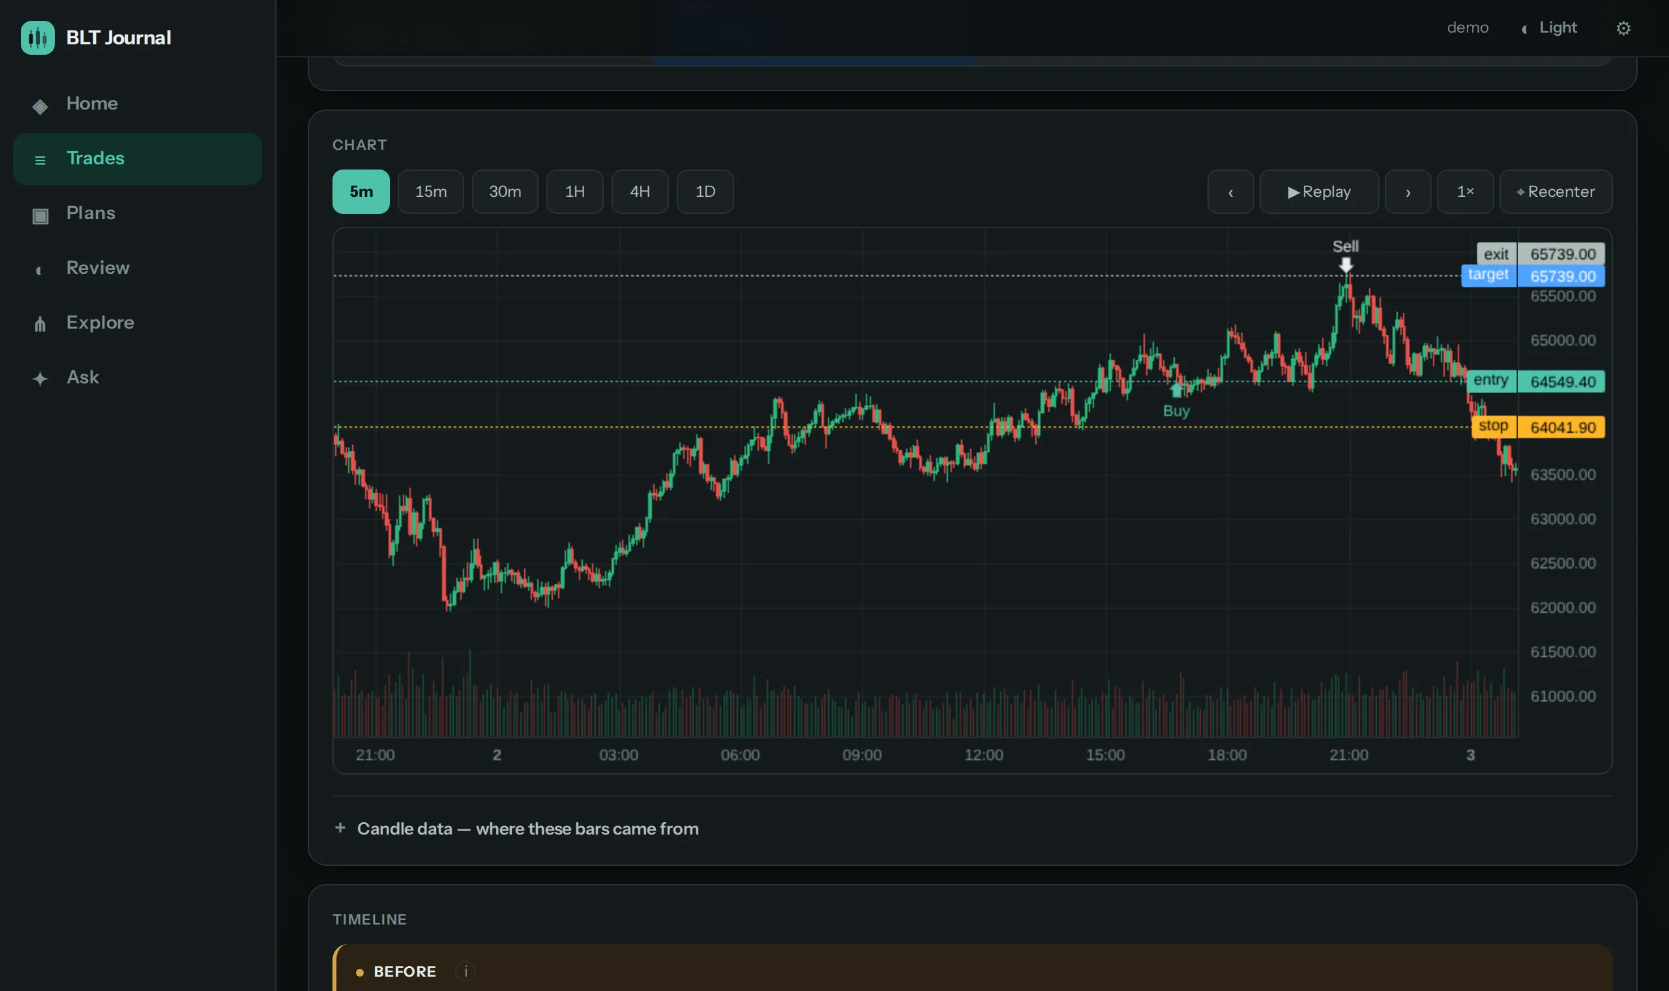Start the chart Replay

1319,192
